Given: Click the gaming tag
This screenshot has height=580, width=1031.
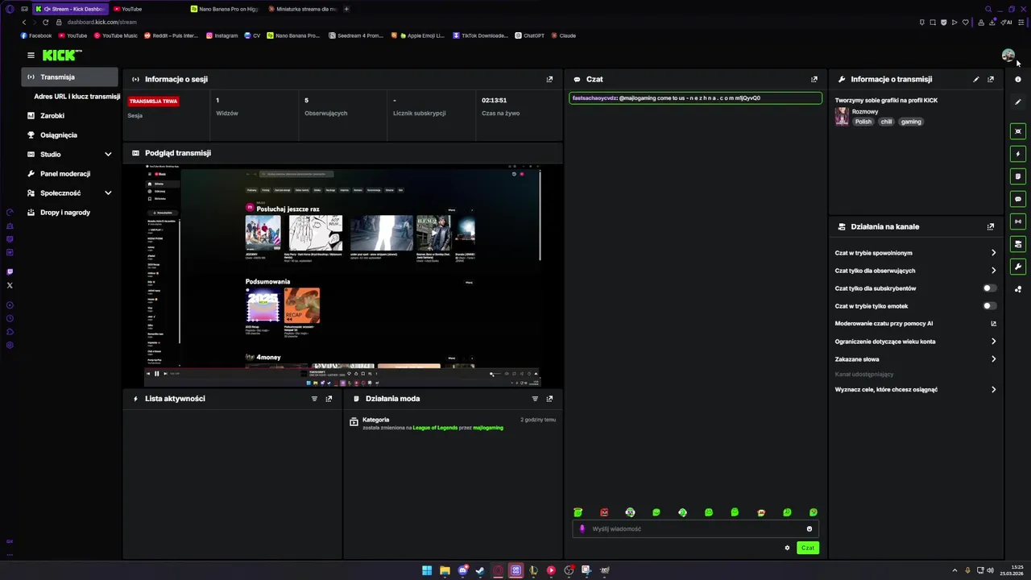Looking at the screenshot, I should 911,122.
